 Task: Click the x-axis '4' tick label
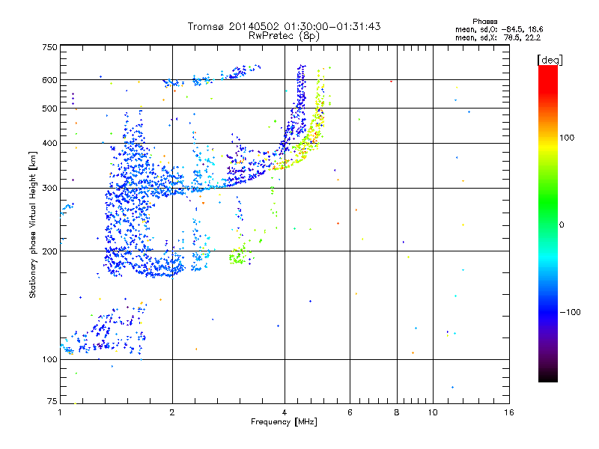pos(285,412)
